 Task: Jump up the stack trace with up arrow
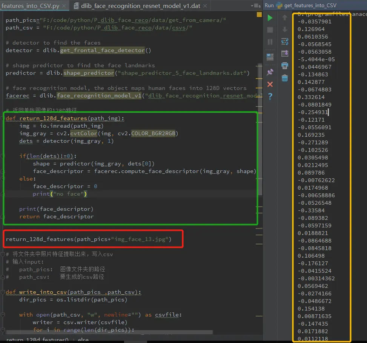pos(285,18)
